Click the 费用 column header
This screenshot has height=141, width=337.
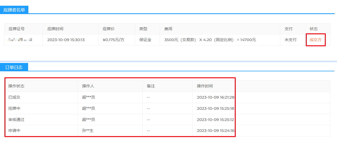168,29
